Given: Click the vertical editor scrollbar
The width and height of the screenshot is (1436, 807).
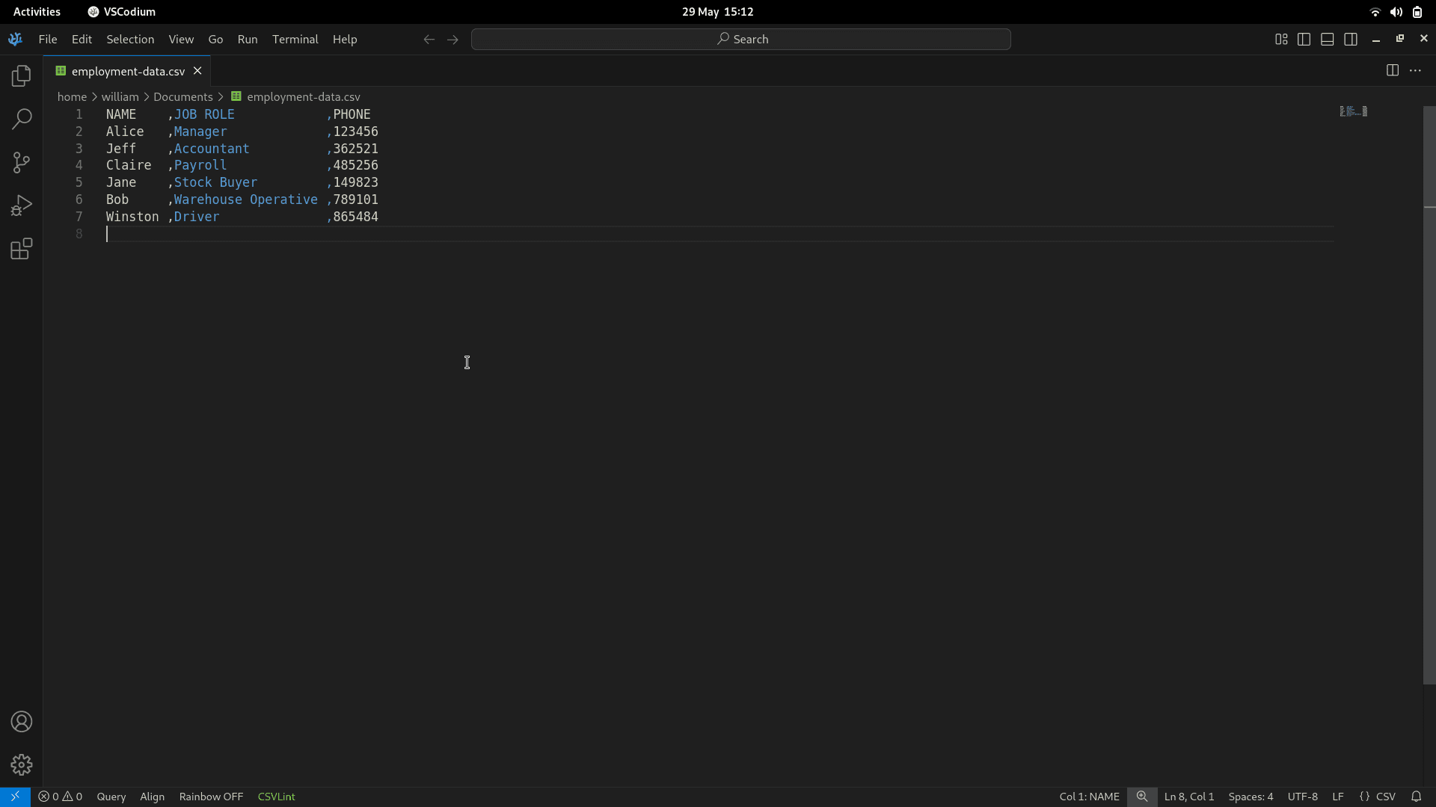Looking at the screenshot, I should click(x=1429, y=395).
